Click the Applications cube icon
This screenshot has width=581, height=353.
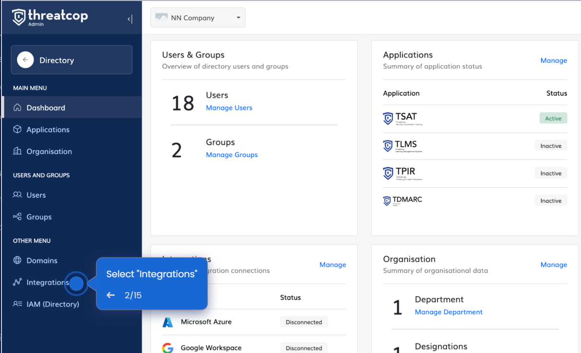pyautogui.click(x=17, y=129)
